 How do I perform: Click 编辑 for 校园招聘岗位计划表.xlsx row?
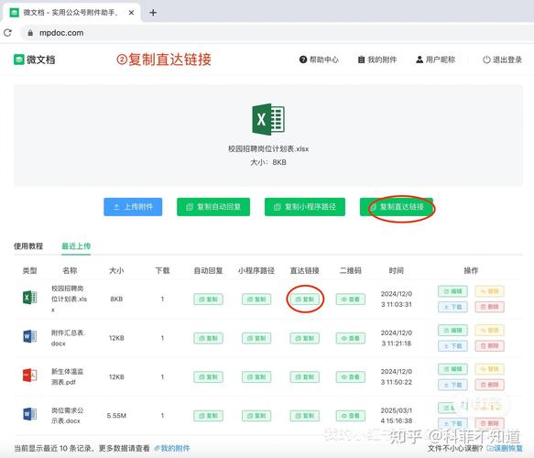tap(452, 291)
